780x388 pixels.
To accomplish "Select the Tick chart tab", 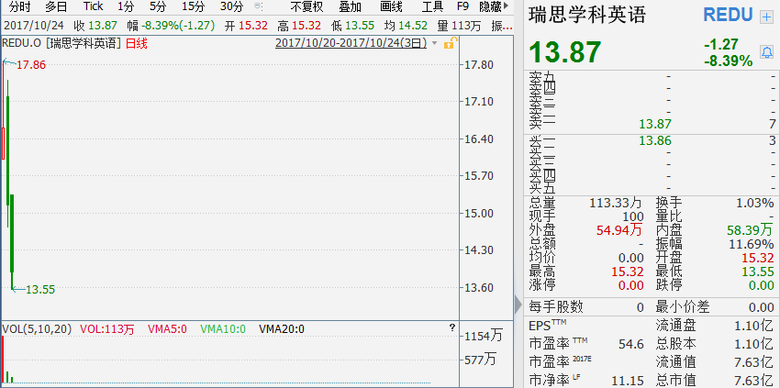I will 94,6.
